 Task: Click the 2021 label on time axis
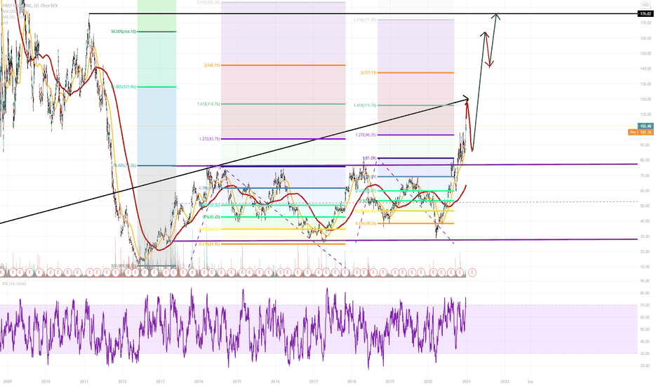coord(467,381)
